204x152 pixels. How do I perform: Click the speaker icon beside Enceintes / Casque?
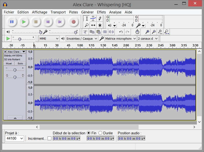(63, 39)
